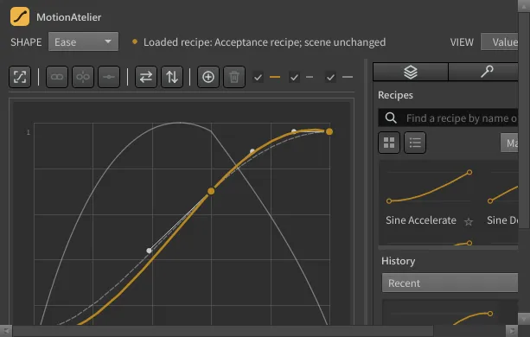
Task: Switch to the layers stack panel tab
Action: [411, 72]
